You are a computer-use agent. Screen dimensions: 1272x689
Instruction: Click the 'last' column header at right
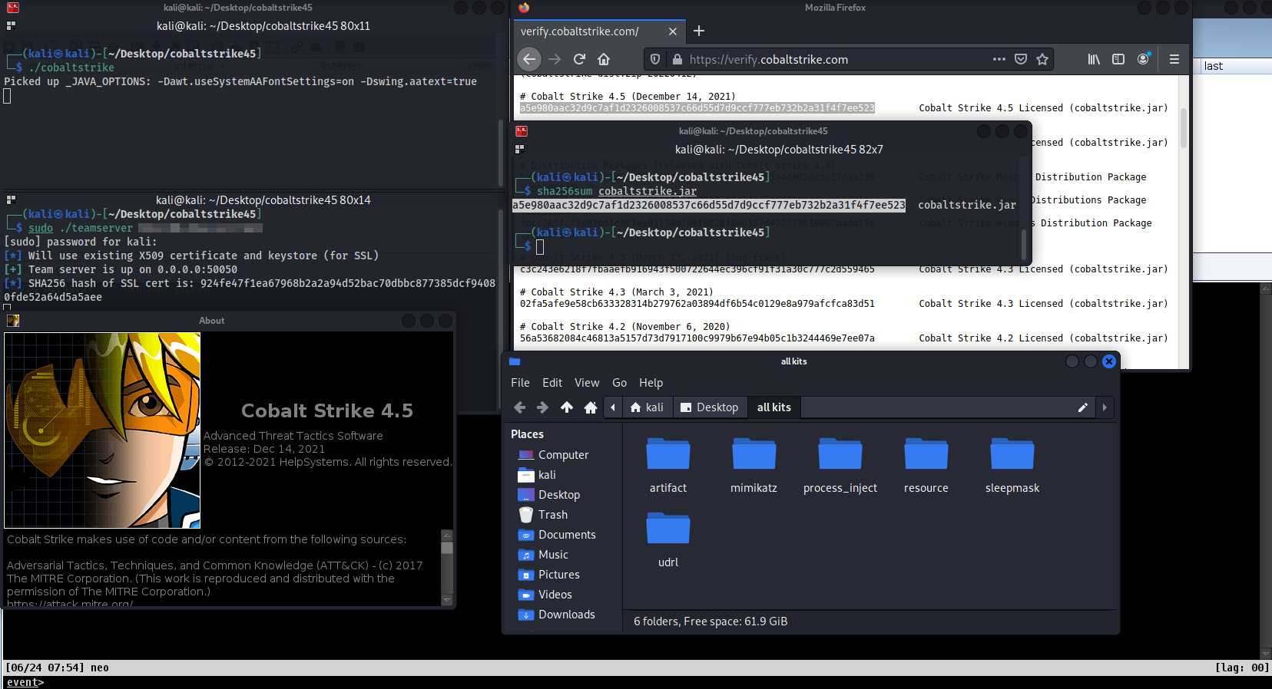[1235, 66]
